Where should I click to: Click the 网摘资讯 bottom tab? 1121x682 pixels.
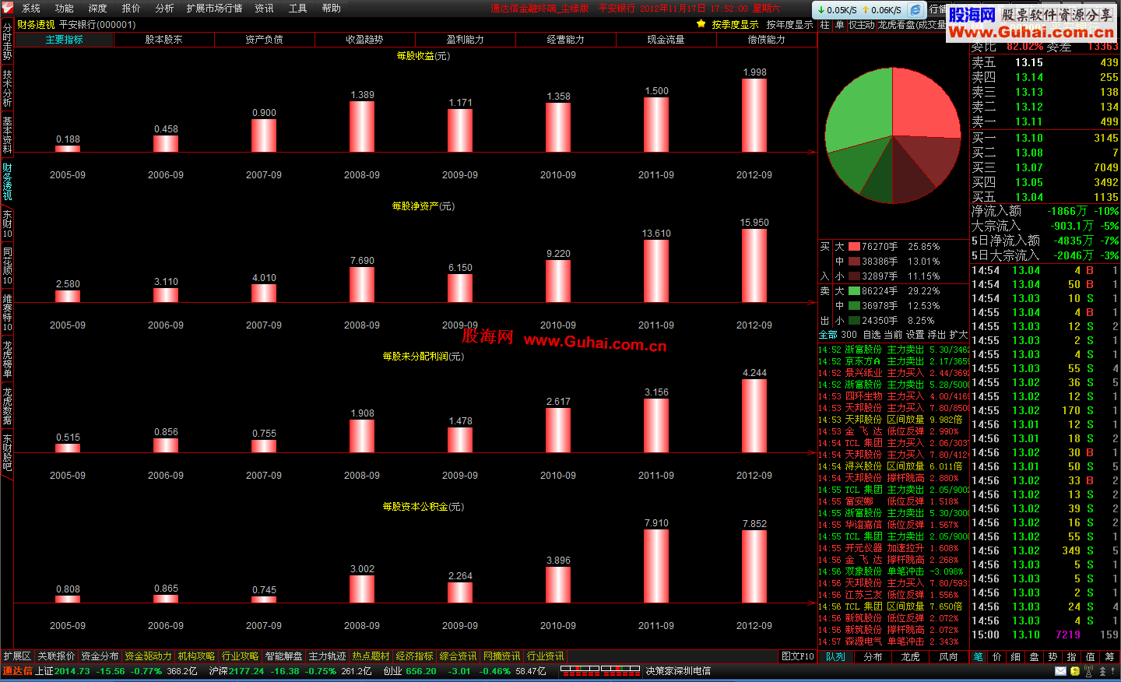coord(501,656)
